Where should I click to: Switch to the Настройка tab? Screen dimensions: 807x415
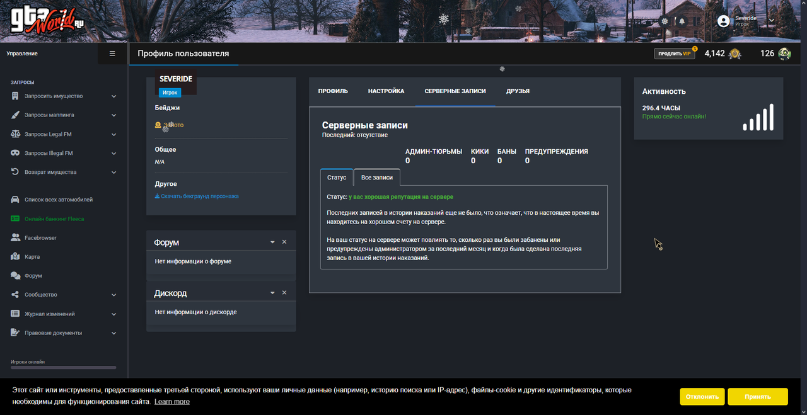(386, 91)
